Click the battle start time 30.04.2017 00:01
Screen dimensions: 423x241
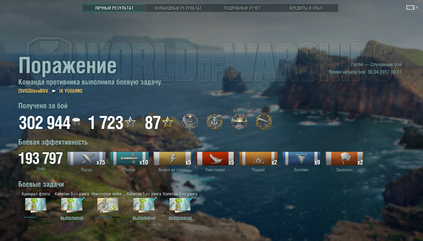384,72
